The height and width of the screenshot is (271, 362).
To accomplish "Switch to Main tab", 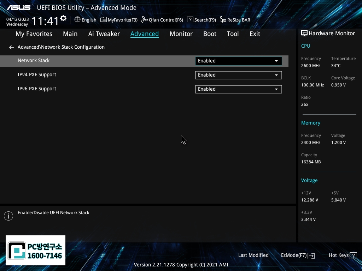I will coord(70,34).
